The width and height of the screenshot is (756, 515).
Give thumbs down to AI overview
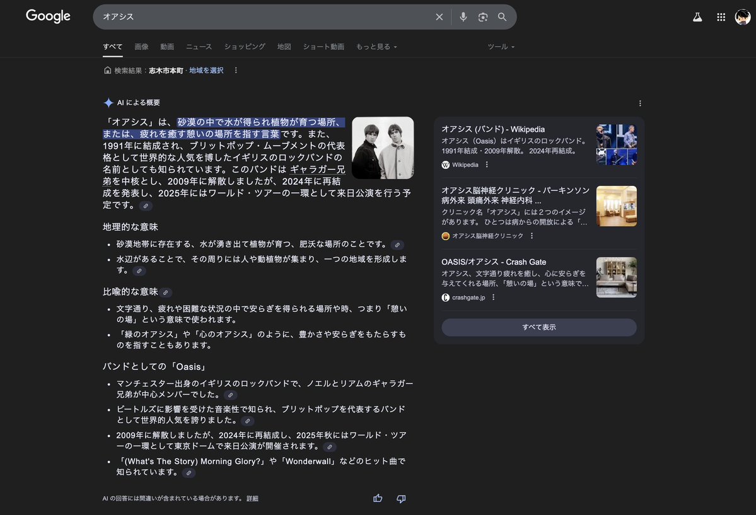click(x=401, y=499)
